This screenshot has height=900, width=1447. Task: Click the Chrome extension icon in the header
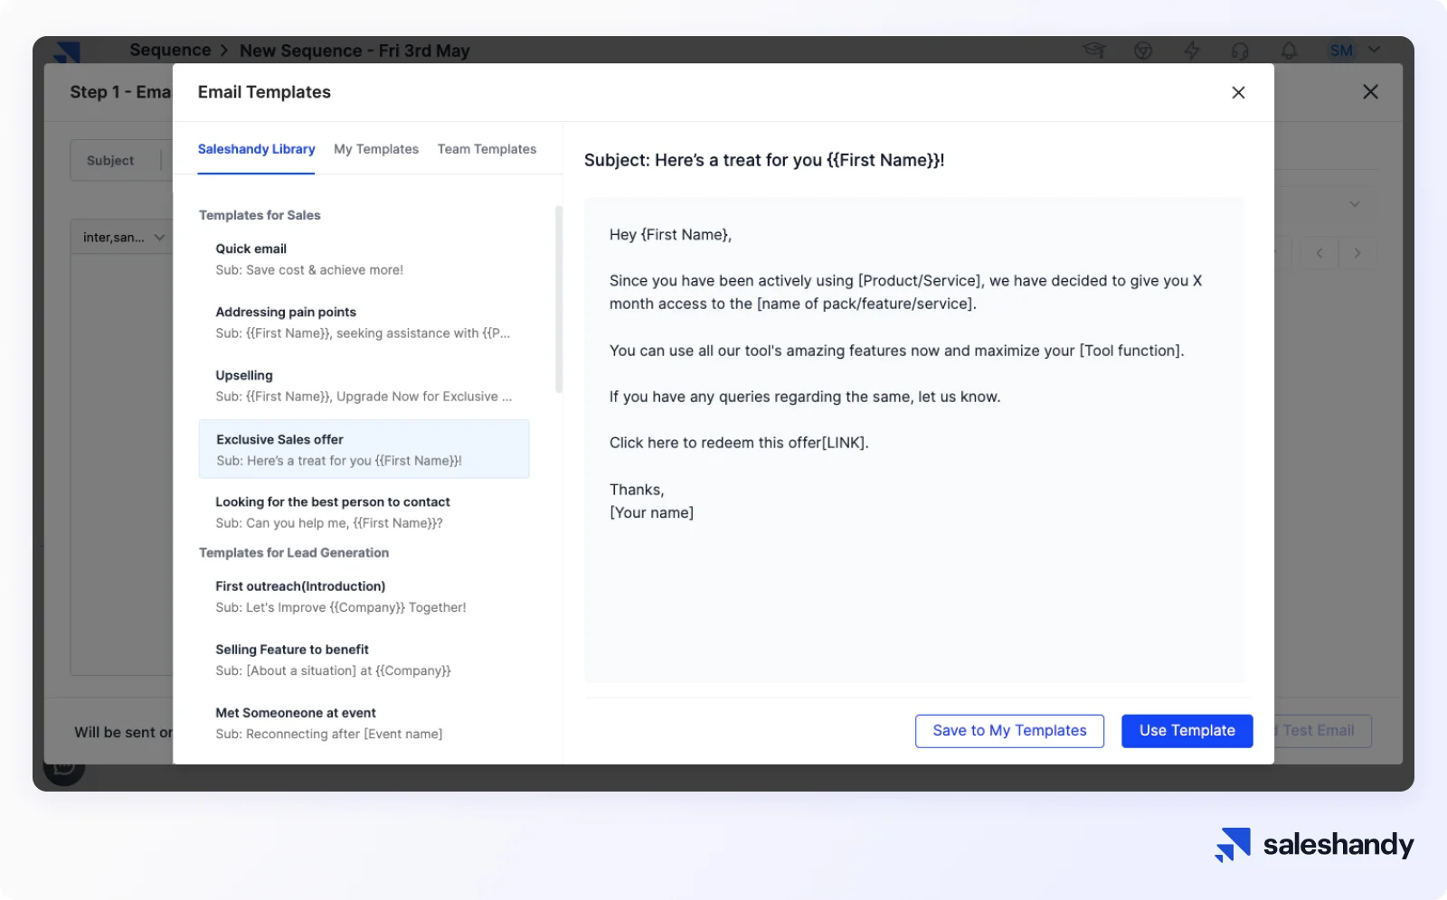[x=1143, y=51]
